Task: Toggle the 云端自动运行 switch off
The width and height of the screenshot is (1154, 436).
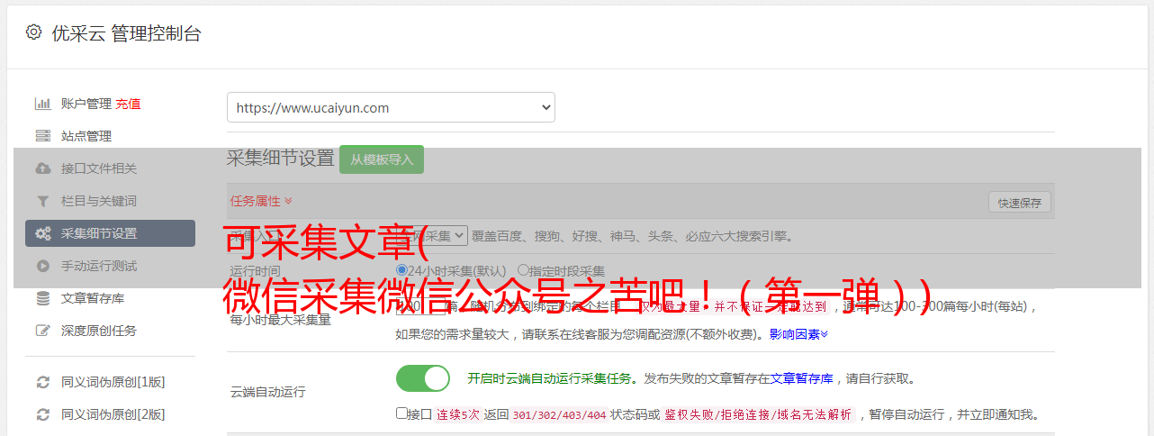Action: [x=423, y=378]
